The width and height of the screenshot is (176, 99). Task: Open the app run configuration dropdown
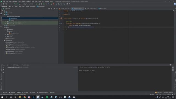pos(20,4)
